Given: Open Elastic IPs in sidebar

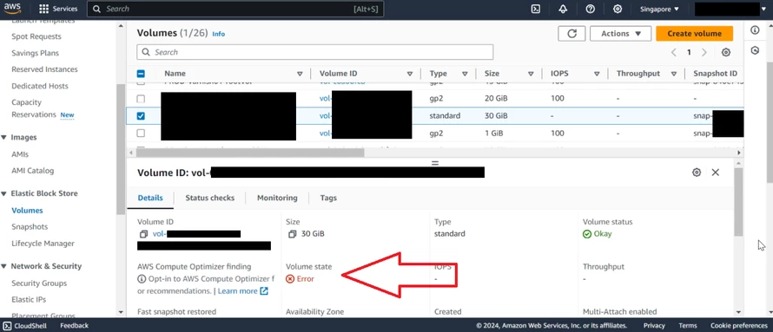Looking at the screenshot, I should (29, 300).
